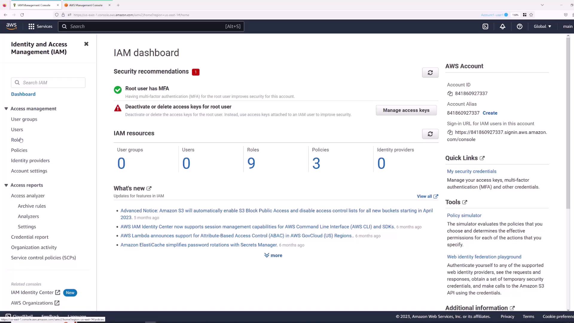Copy the IAM sign-in URL
This screenshot has width=574, height=323.
(x=450, y=132)
